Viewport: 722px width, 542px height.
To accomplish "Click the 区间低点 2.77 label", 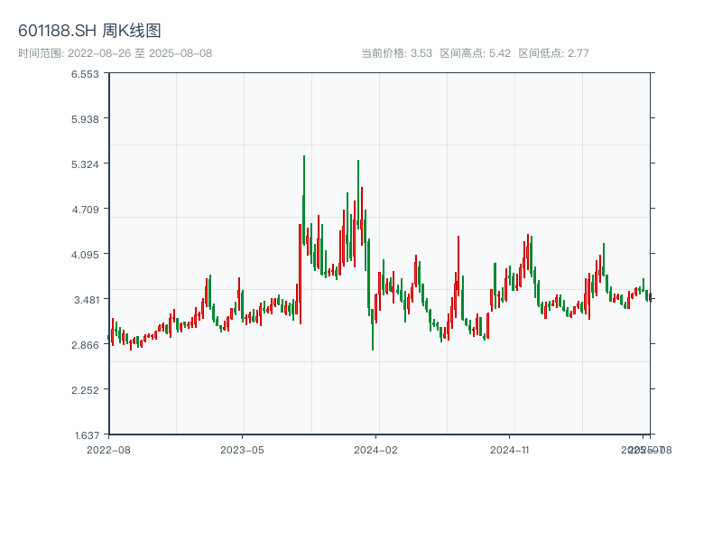I will pyautogui.click(x=553, y=53).
